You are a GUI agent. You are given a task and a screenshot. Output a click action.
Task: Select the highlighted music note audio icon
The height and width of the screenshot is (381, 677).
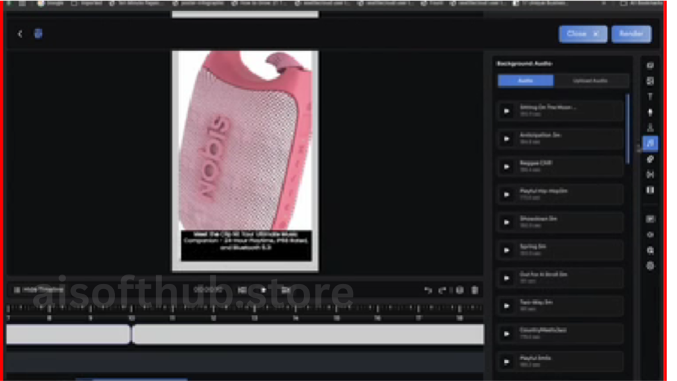(x=651, y=143)
